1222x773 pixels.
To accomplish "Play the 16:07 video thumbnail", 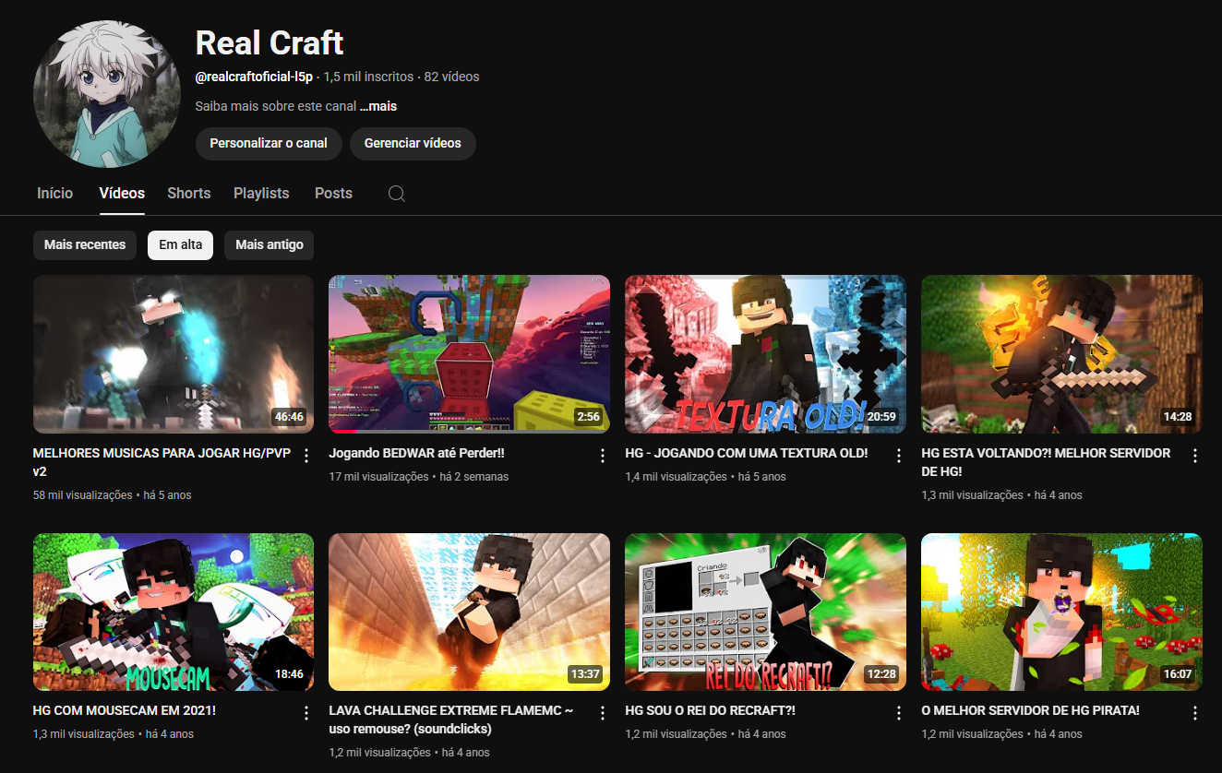I will pos(1061,612).
